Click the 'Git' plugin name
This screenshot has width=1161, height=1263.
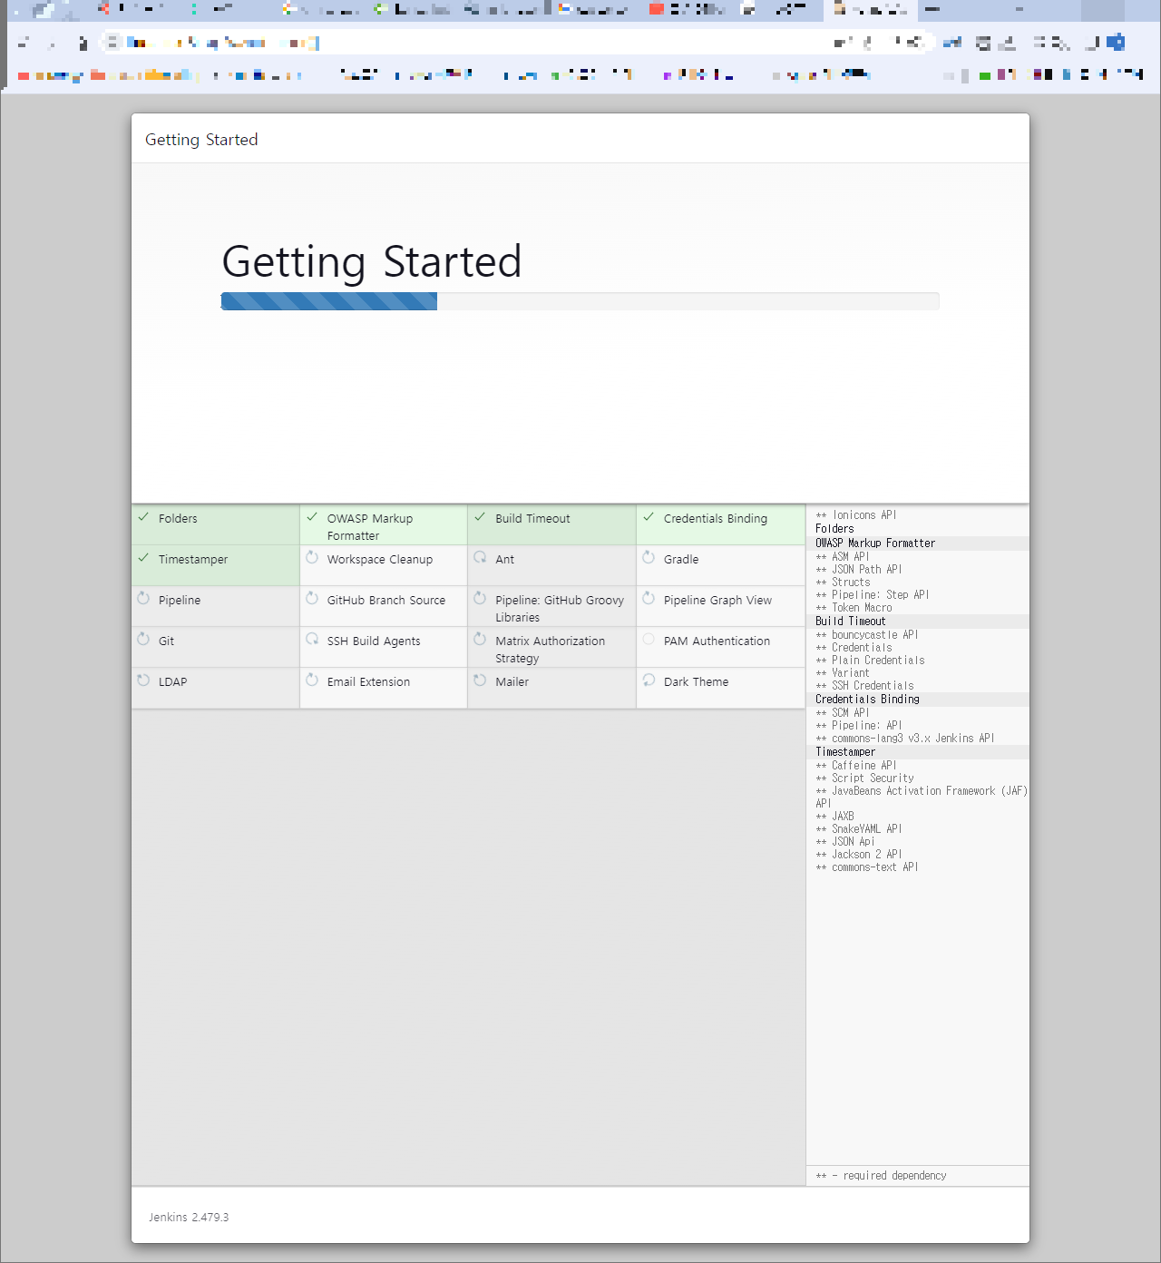(166, 641)
